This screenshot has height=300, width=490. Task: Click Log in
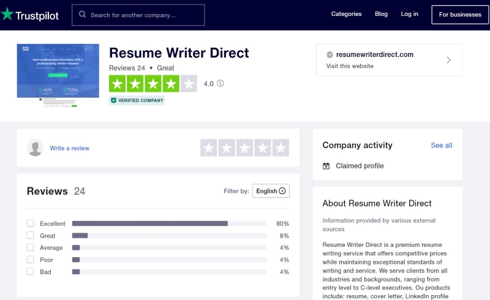(409, 14)
